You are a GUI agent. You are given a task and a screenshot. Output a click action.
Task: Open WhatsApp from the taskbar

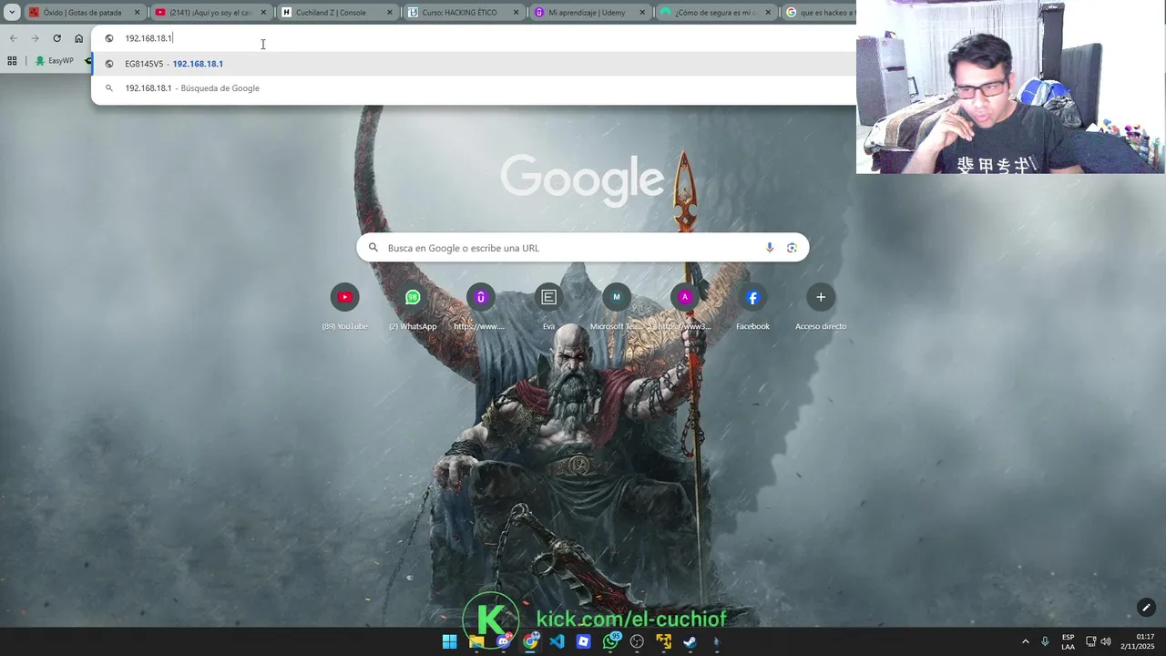[x=610, y=641]
